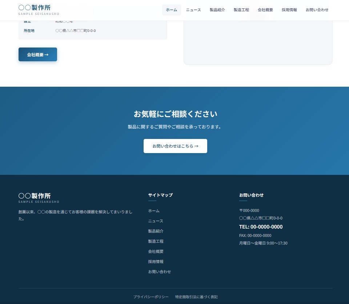Click the お問い合わせはこちら → button
349x304 pixels.
point(175,146)
